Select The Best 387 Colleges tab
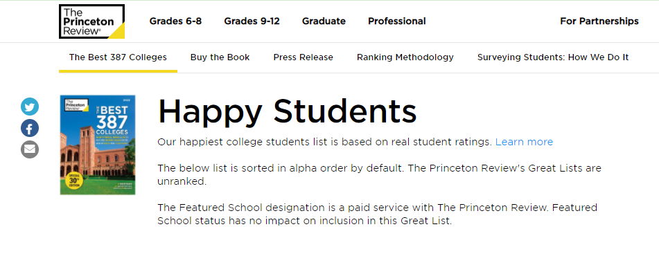 pos(118,57)
